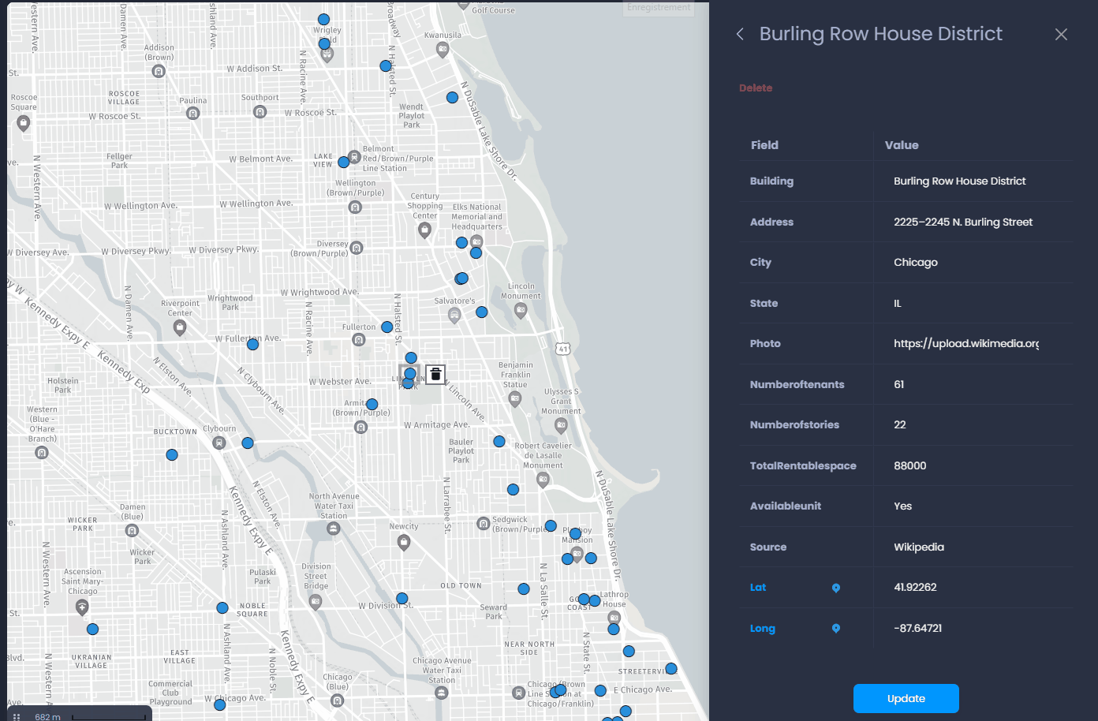Click the Update button
Image resolution: width=1098 pixels, height=721 pixels.
click(906, 698)
